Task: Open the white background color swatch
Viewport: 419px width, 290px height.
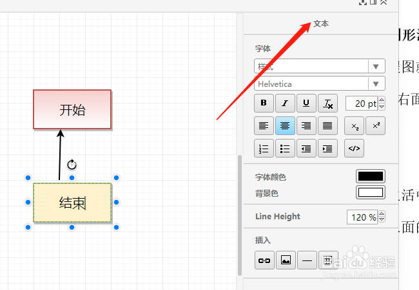Action: (x=371, y=192)
